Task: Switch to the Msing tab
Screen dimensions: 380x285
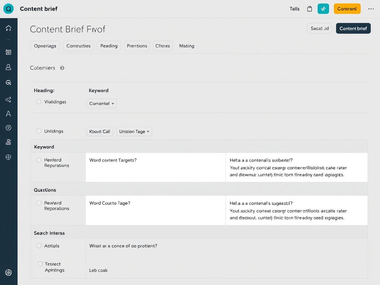Action: 186,46
